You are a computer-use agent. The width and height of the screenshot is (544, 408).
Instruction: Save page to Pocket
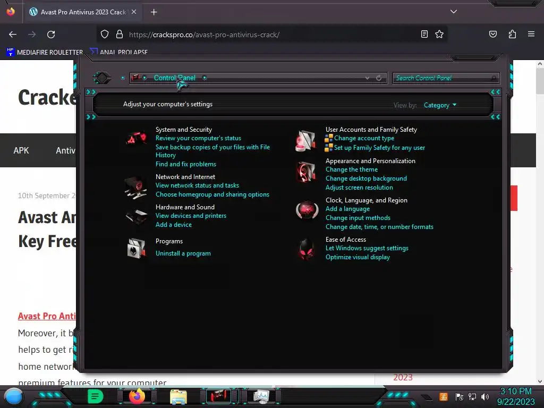coord(493,34)
